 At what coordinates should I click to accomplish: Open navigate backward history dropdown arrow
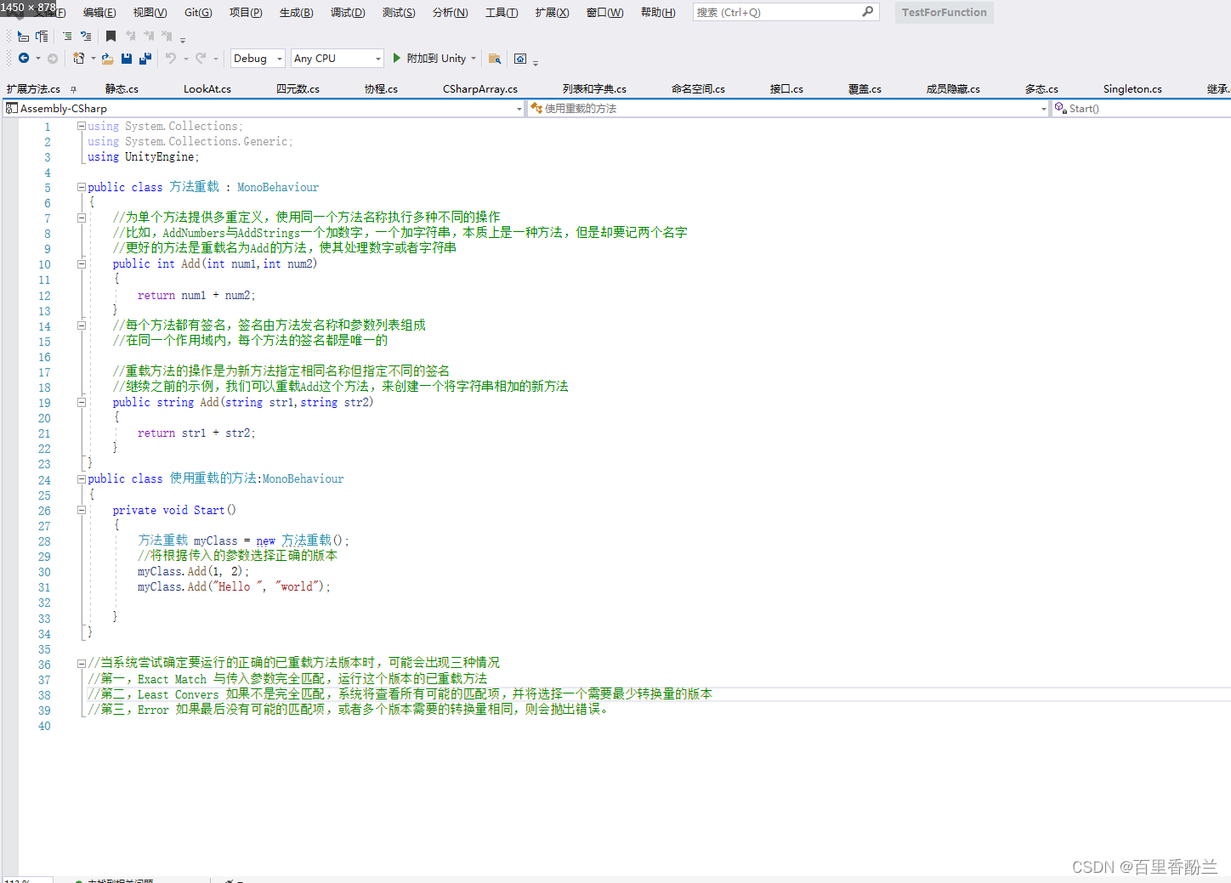coord(38,59)
